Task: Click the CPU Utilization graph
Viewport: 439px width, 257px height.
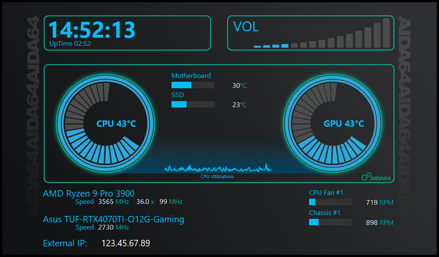Action: pos(217,168)
